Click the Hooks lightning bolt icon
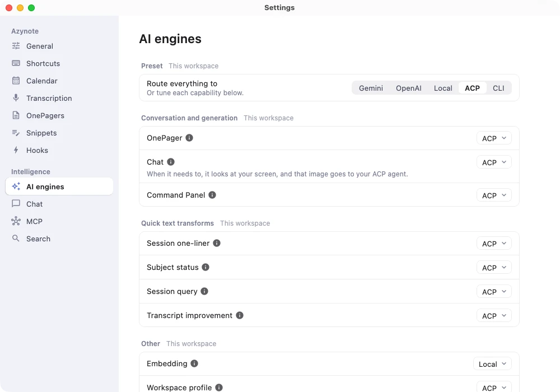 16,150
